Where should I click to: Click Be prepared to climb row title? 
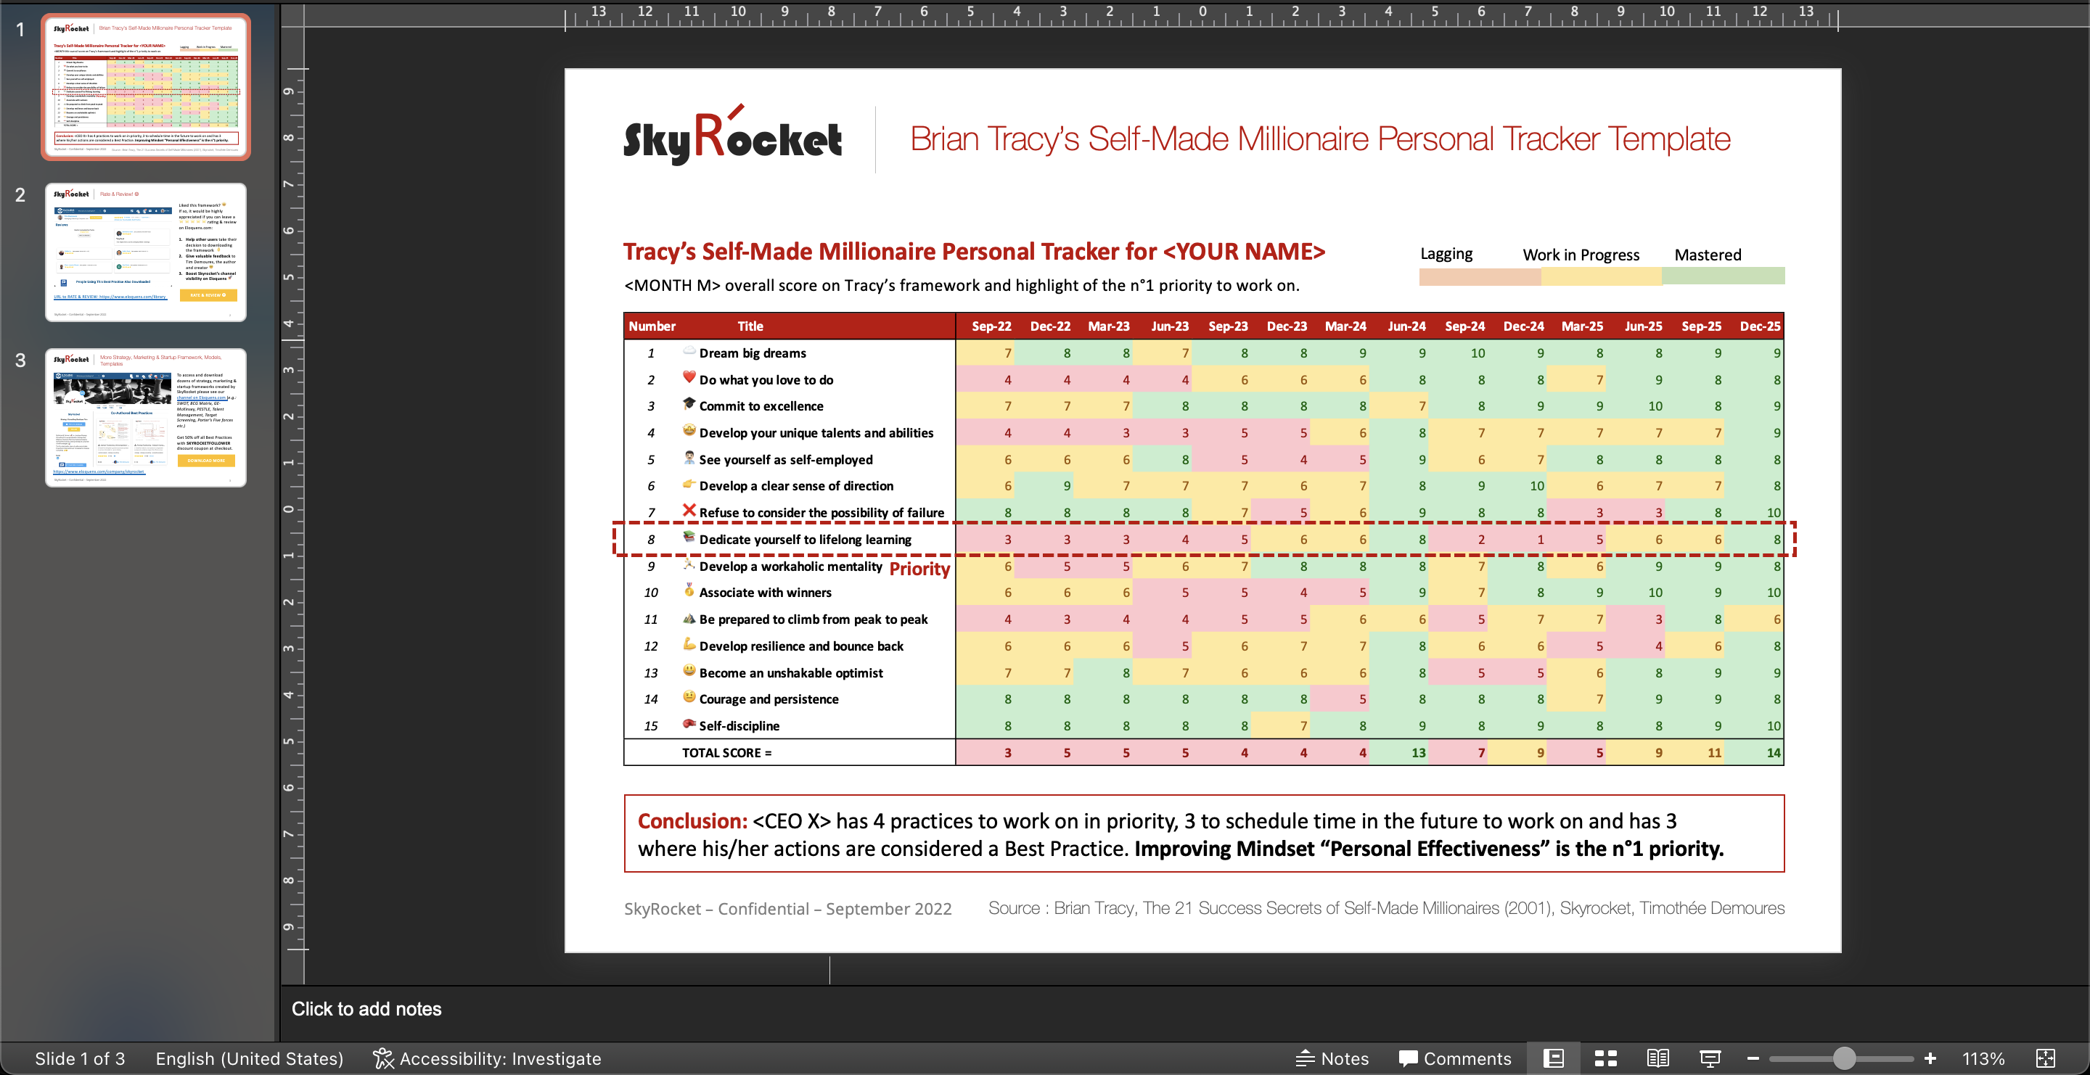click(x=813, y=619)
